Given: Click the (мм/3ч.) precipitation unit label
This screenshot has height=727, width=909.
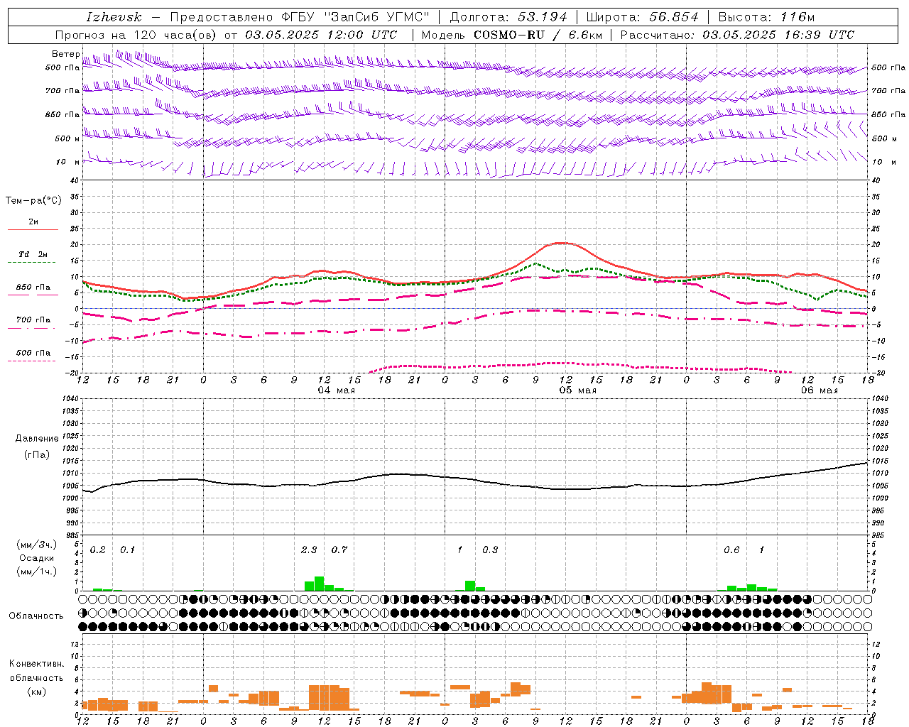Looking at the screenshot, I should [37, 545].
